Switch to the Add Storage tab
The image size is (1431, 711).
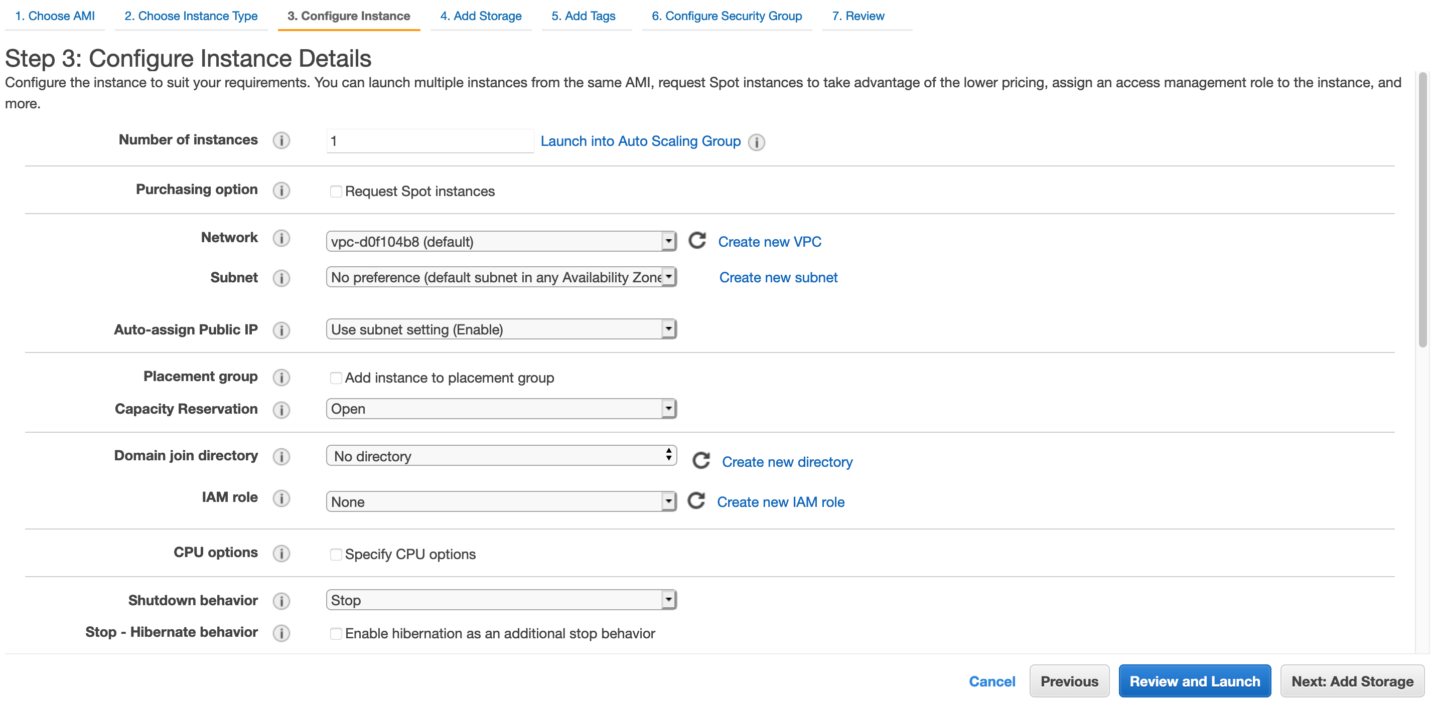pos(479,16)
